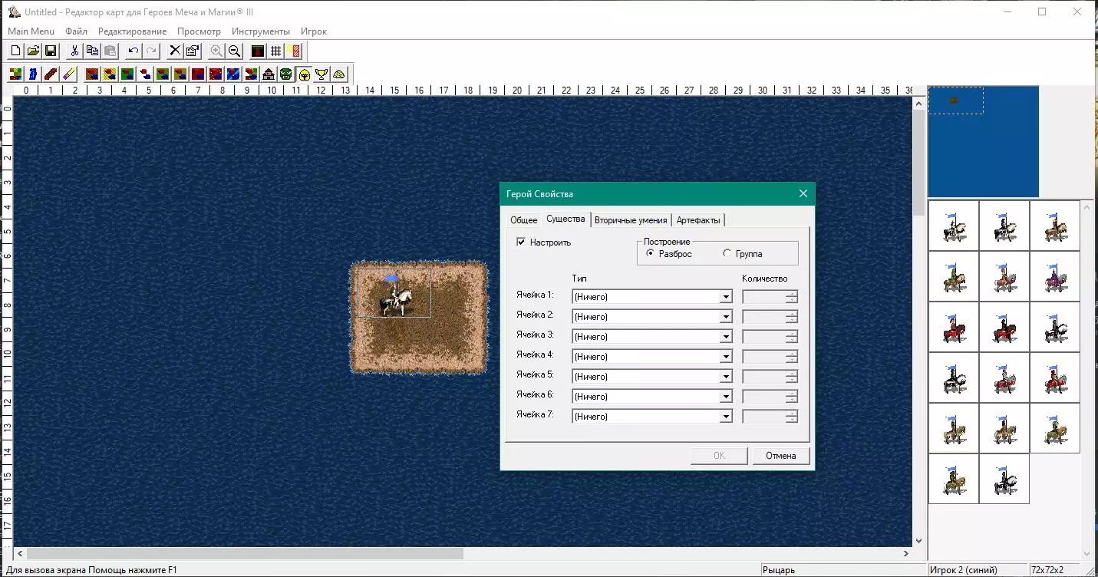Viewport: 1098px width, 577px height.
Task: Select the blue river drawing tool
Action: pos(33,74)
